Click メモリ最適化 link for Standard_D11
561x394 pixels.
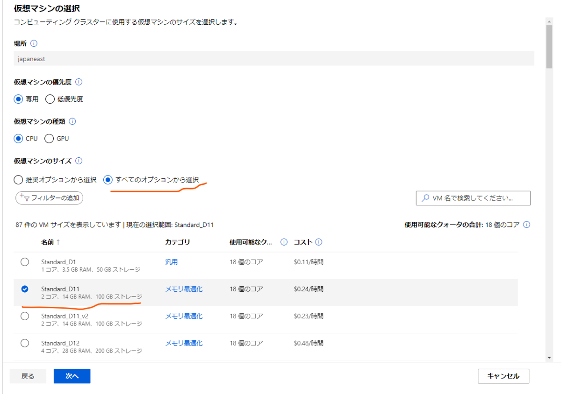[x=184, y=289]
